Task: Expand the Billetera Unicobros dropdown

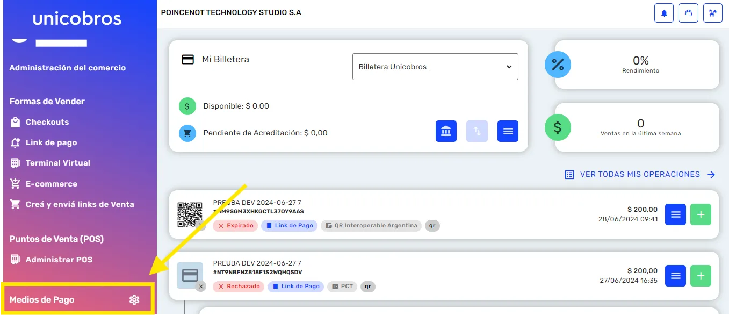Action: (x=435, y=67)
